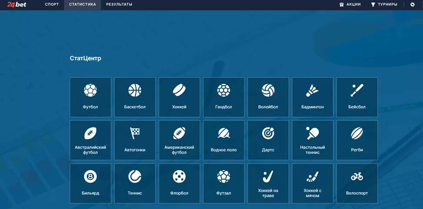This screenshot has height=209, width=423.
Task: Switch to the Спорт tab
Action: pos(52,5)
